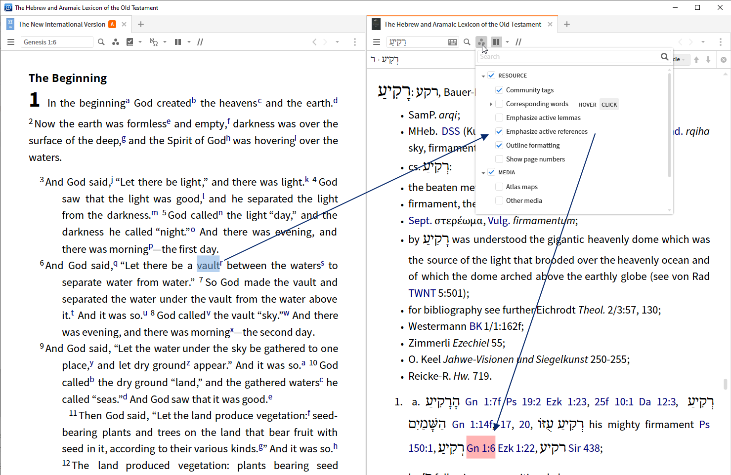731x475 pixels.
Task: Open the Hebrew keyboard icon in reference box
Action: tap(453, 42)
